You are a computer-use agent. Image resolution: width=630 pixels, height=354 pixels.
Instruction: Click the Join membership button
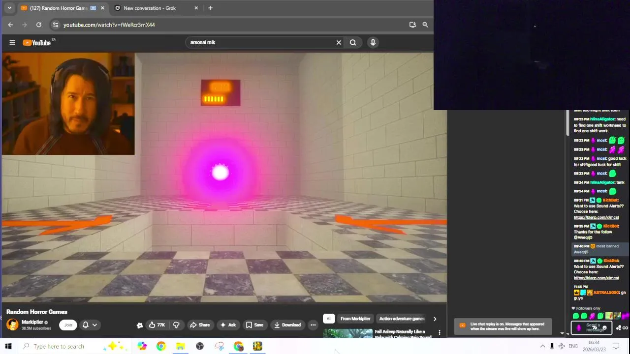tap(68, 324)
